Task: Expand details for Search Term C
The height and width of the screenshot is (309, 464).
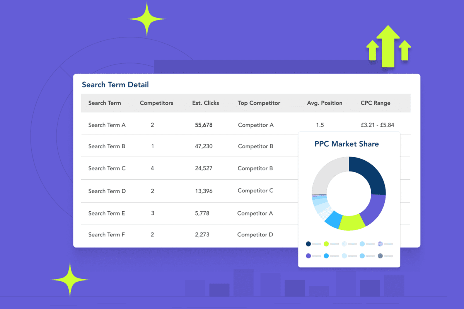Action: pyautogui.click(x=107, y=168)
